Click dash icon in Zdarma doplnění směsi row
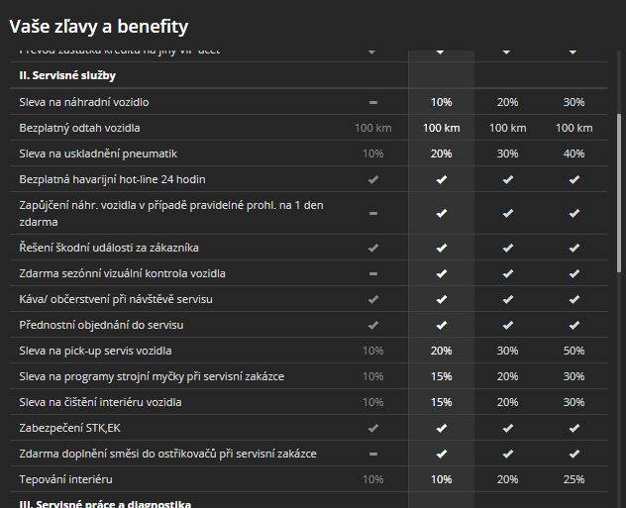 tap(372, 455)
